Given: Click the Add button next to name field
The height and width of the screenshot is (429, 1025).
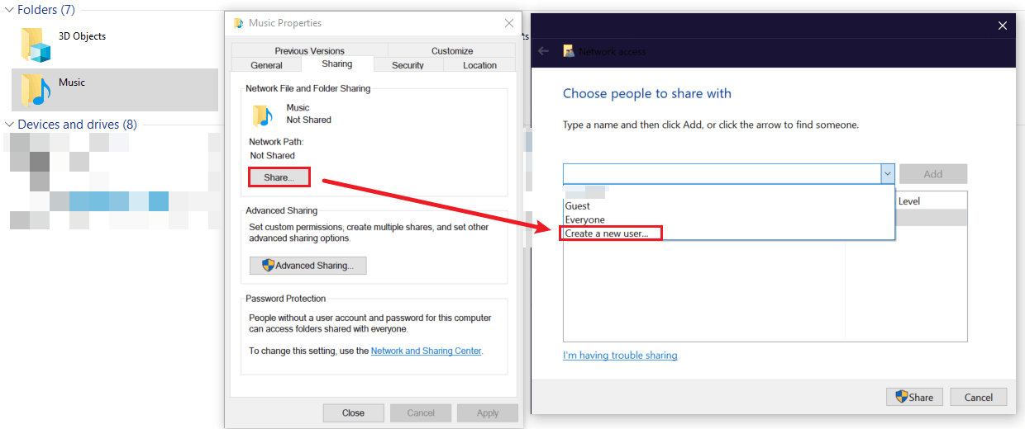Looking at the screenshot, I should pyautogui.click(x=933, y=174).
